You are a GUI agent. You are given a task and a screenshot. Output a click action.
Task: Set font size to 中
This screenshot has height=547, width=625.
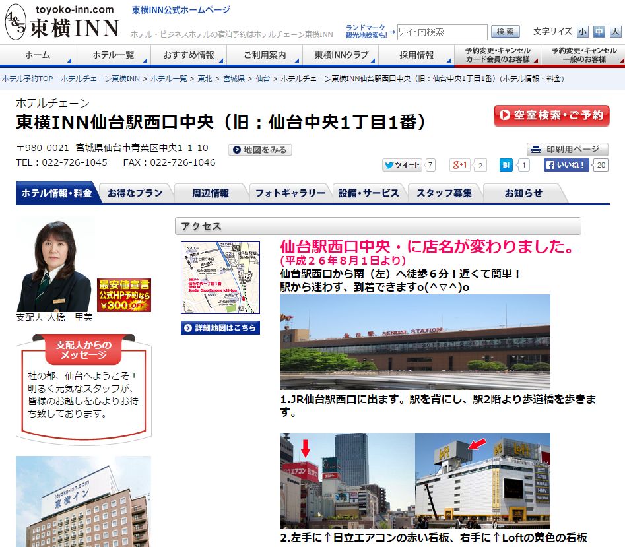pos(599,32)
